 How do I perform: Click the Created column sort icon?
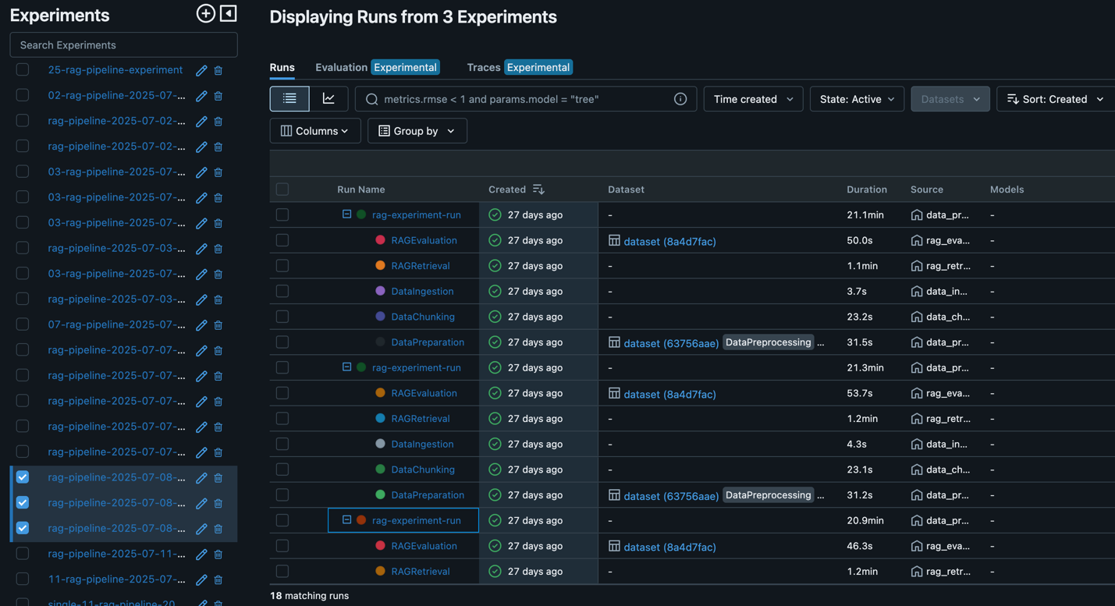[538, 190]
